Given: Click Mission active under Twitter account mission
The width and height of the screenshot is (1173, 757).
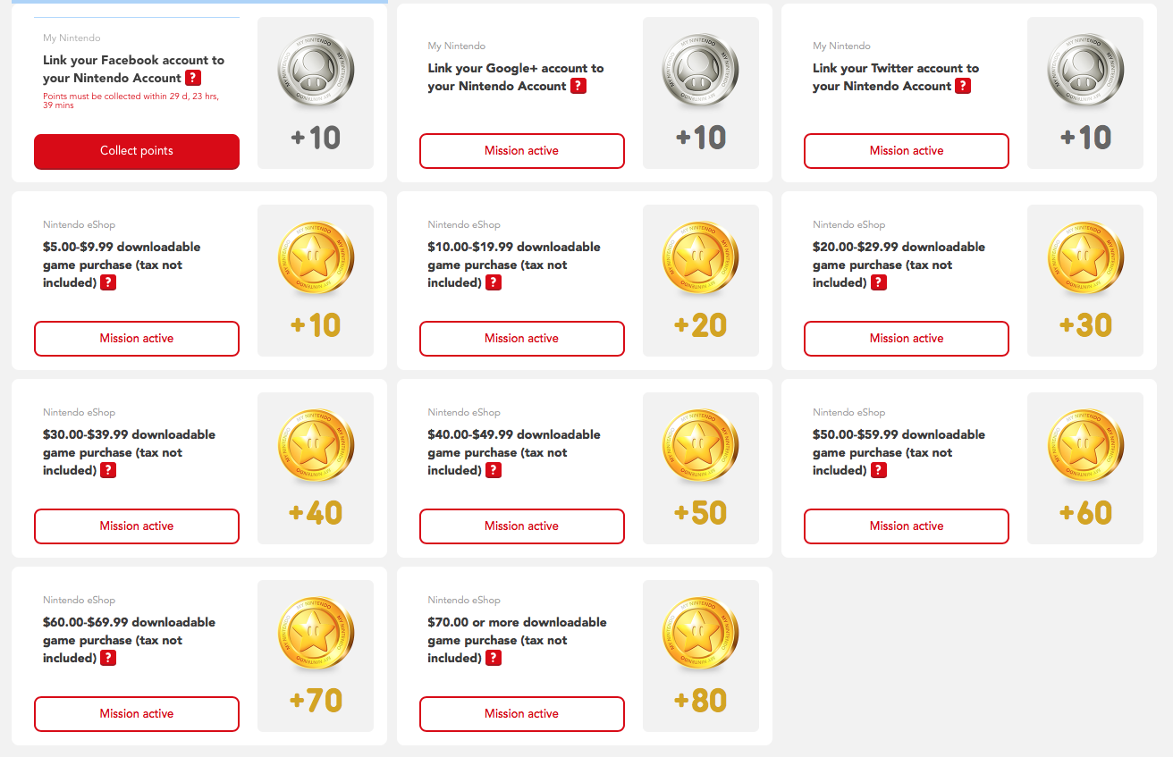Looking at the screenshot, I should point(907,151).
